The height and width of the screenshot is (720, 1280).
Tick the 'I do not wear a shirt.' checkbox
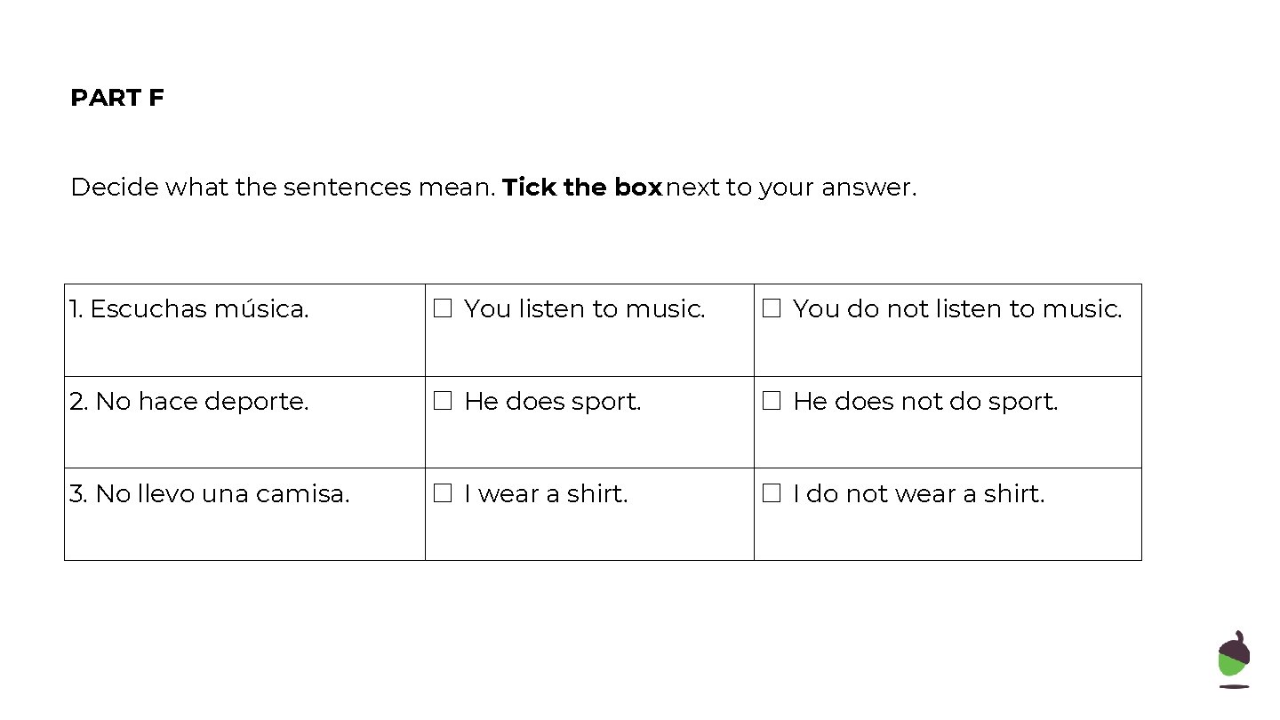coord(772,494)
